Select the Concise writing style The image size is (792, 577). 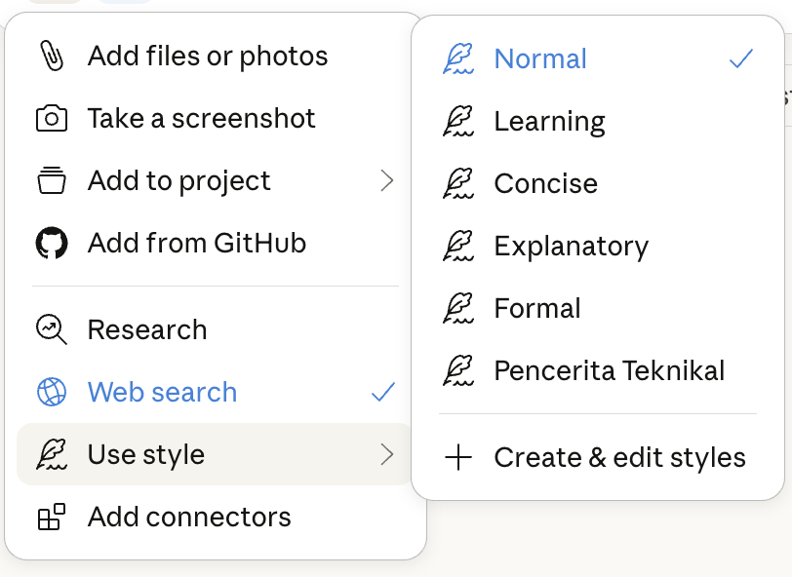[545, 183]
